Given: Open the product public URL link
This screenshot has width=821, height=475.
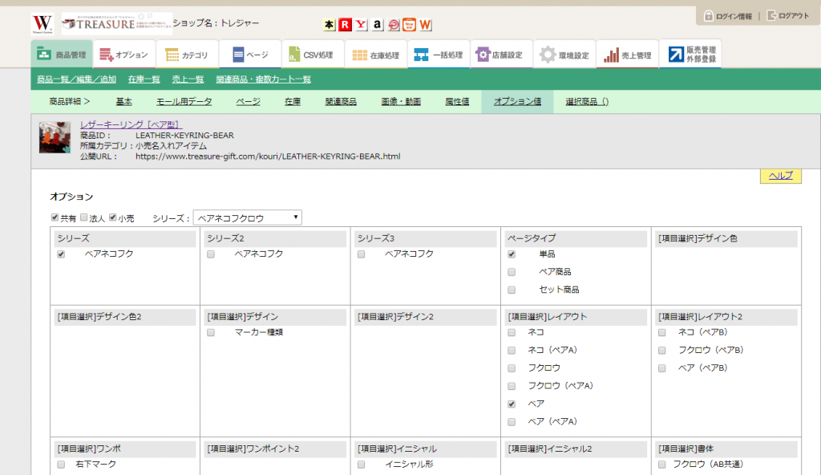Looking at the screenshot, I should (267, 156).
